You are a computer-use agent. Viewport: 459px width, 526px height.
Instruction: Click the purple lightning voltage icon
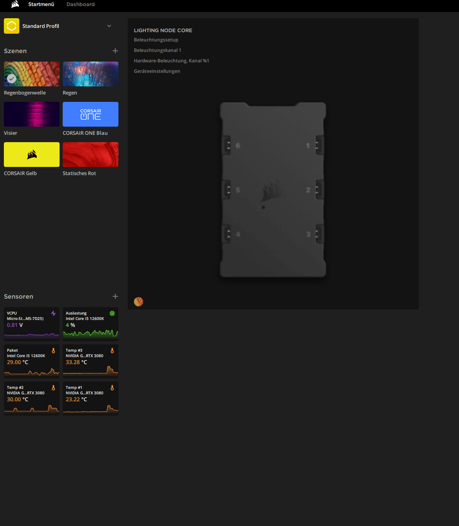tap(53, 313)
